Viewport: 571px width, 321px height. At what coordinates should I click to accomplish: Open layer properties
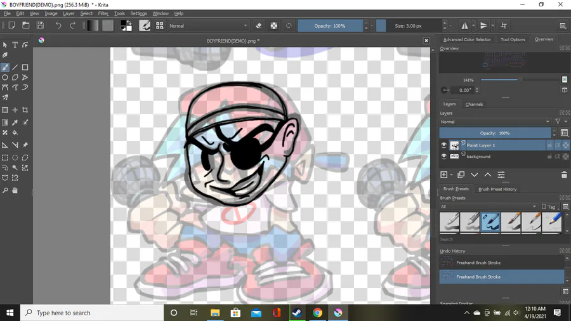501,175
